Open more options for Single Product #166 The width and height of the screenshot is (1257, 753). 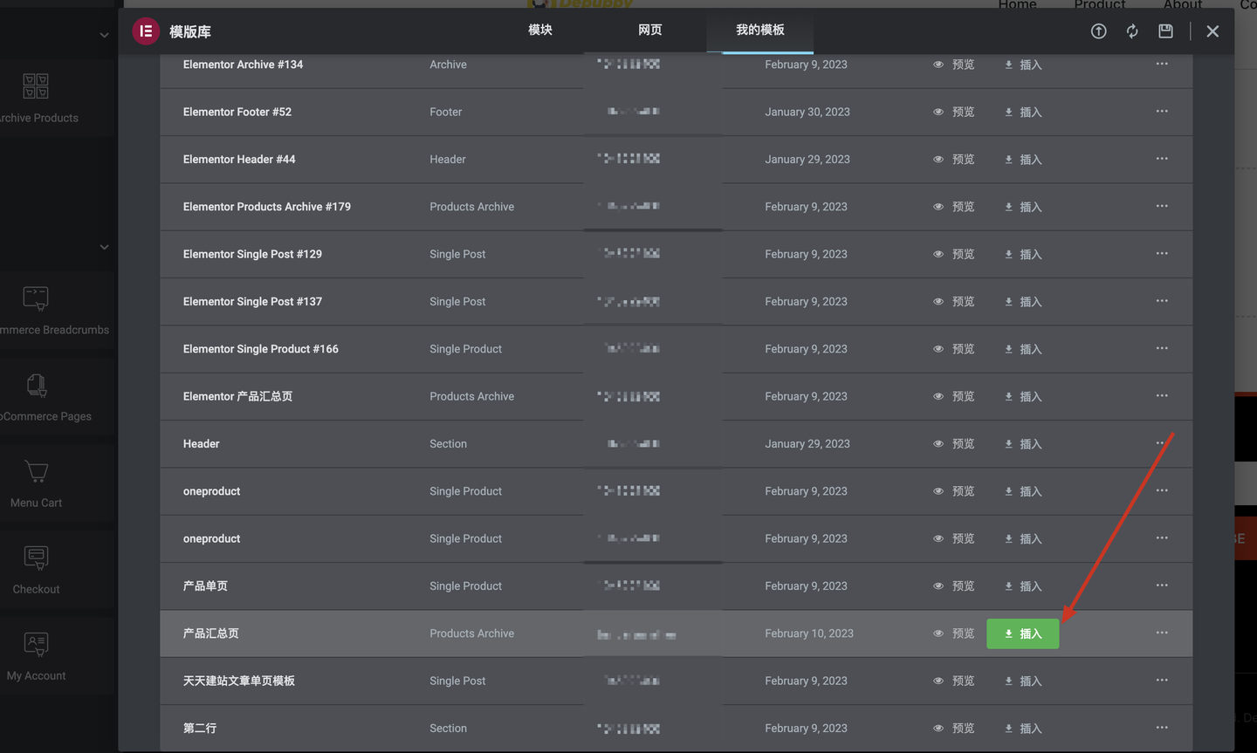pyautogui.click(x=1162, y=348)
